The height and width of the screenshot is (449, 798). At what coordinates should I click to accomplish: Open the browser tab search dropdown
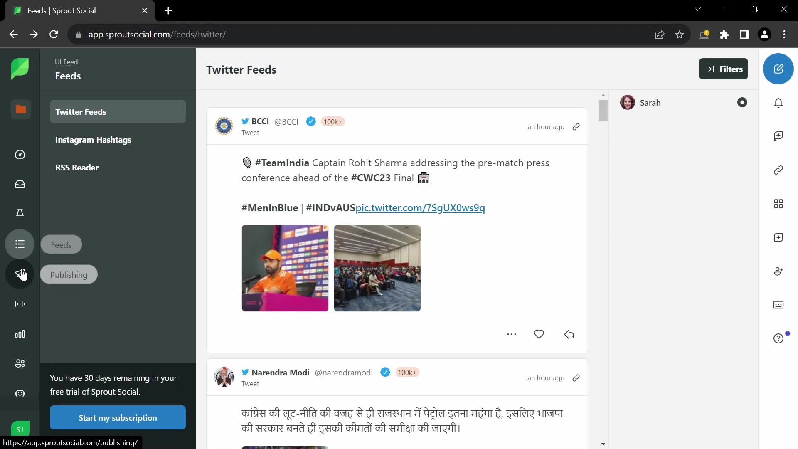[698, 9]
